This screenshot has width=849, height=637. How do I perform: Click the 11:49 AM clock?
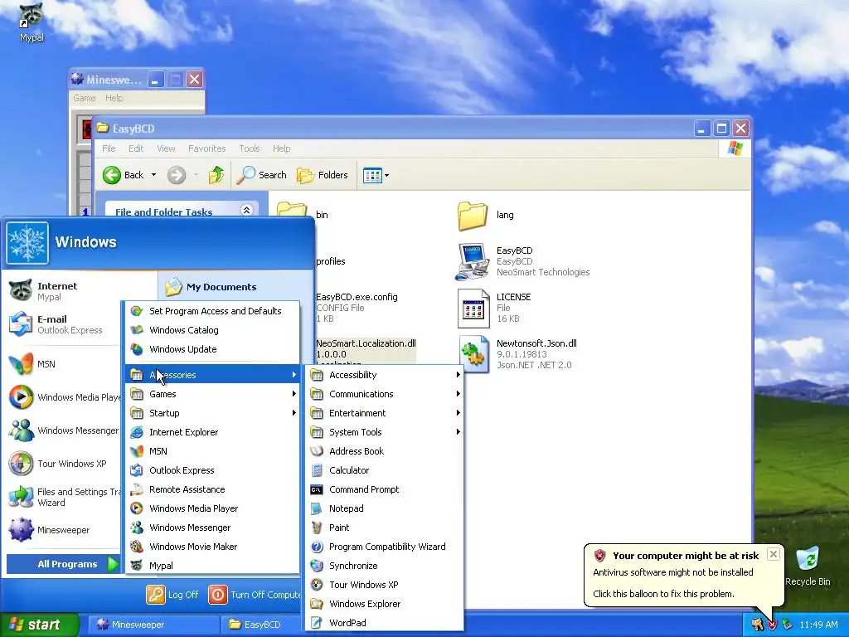818,625
